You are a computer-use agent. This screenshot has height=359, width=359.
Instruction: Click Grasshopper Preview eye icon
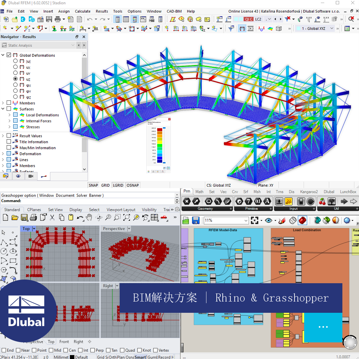[268, 220]
